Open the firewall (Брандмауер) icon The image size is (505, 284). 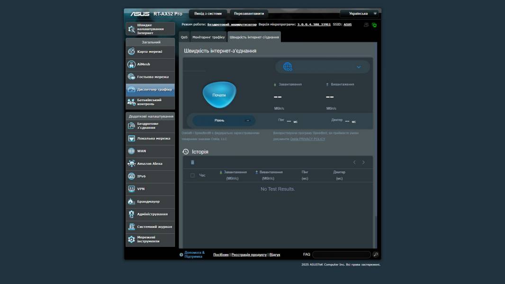click(x=132, y=202)
